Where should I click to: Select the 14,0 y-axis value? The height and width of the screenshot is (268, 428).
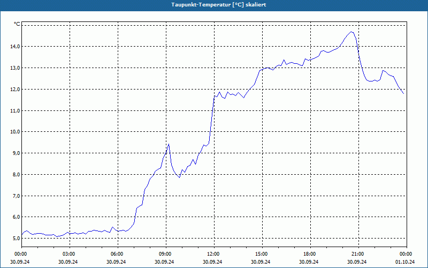coord(16,47)
